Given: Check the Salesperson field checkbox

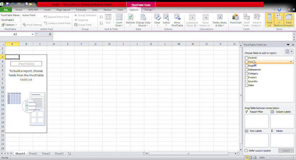Looking at the screenshot, I should pos(246,70).
